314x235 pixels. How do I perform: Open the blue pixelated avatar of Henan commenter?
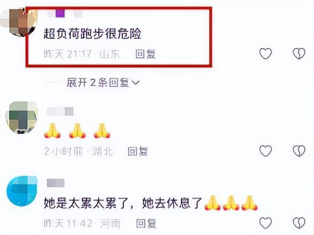click(x=22, y=191)
